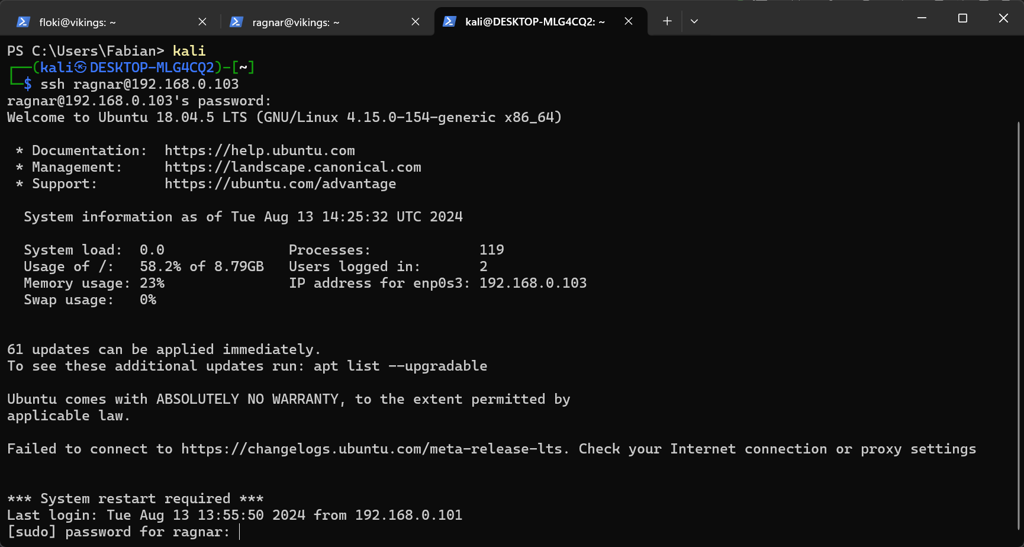
Task: Open a new terminal tab
Action: click(x=667, y=21)
